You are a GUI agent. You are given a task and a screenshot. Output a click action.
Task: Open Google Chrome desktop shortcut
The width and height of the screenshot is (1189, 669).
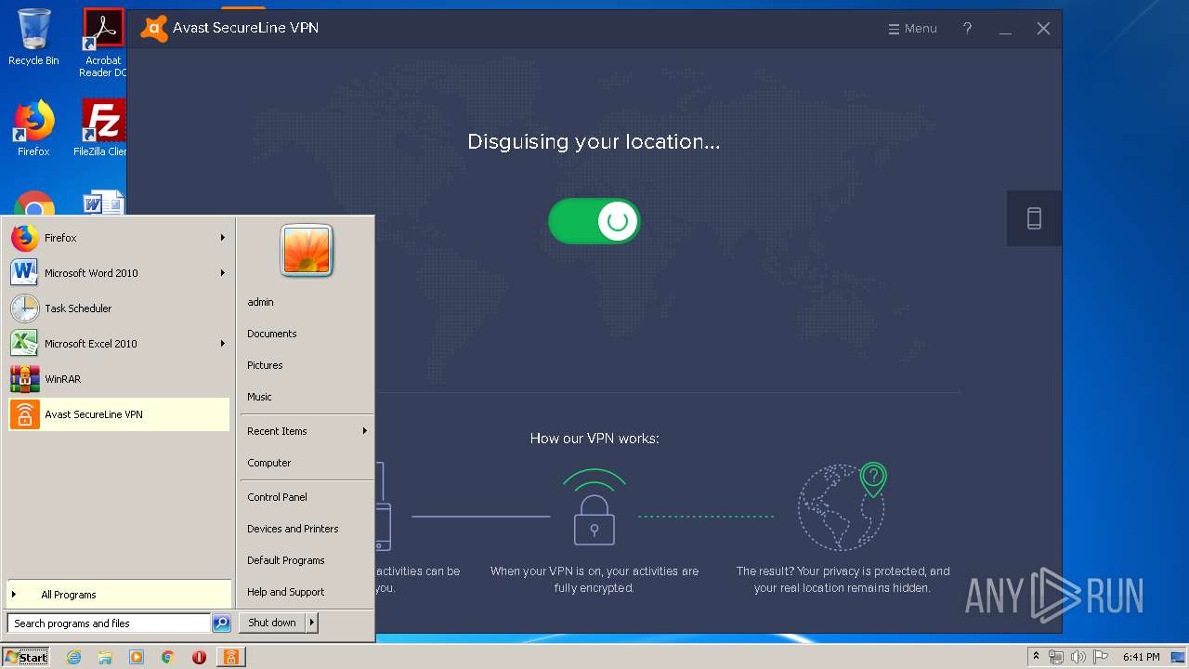pyautogui.click(x=33, y=204)
